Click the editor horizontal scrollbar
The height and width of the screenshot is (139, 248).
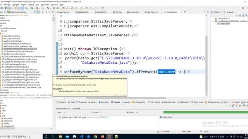click(126, 98)
